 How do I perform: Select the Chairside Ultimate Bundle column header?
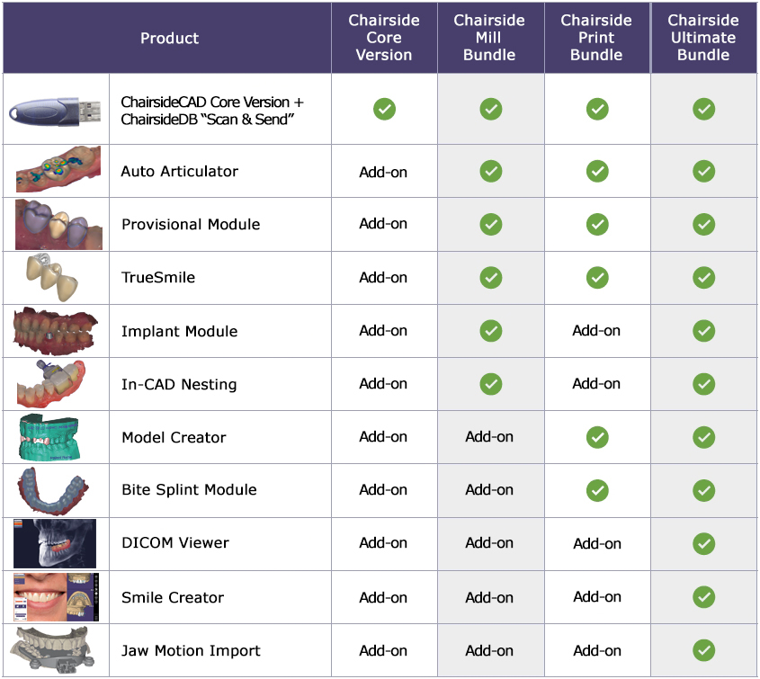pyautogui.click(x=703, y=37)
